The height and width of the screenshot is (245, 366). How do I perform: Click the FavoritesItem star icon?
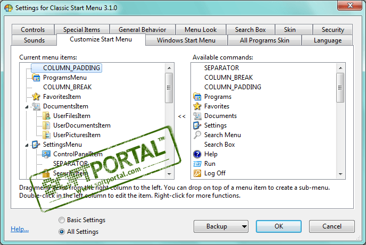coord(36,97)
